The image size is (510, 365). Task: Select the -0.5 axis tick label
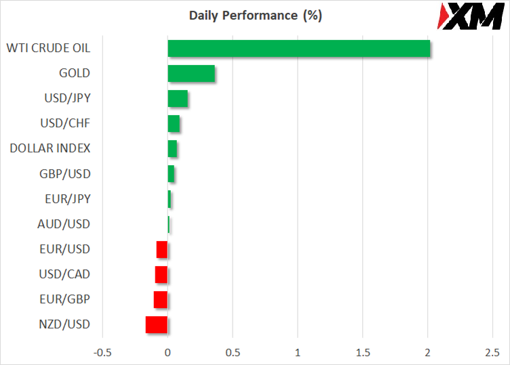102,353
